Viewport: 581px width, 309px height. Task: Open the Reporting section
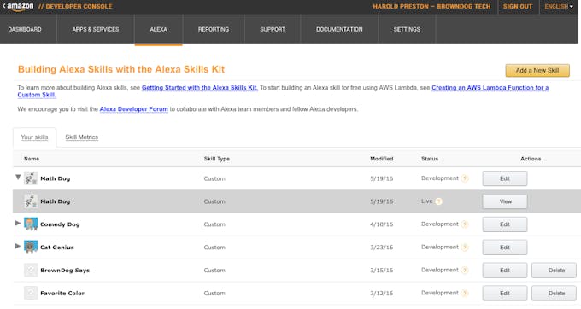coord(214,29)
